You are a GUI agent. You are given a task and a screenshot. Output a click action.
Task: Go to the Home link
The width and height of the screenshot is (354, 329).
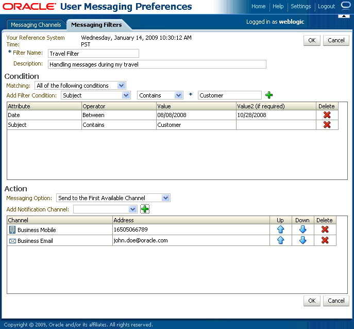coord(259,6)
